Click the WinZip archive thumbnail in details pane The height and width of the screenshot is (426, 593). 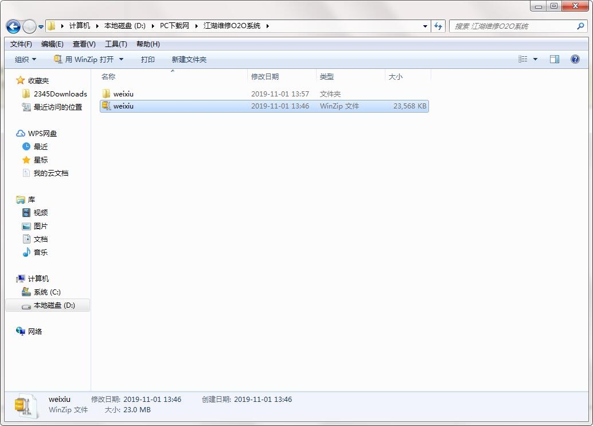click(x=26, y=406)
